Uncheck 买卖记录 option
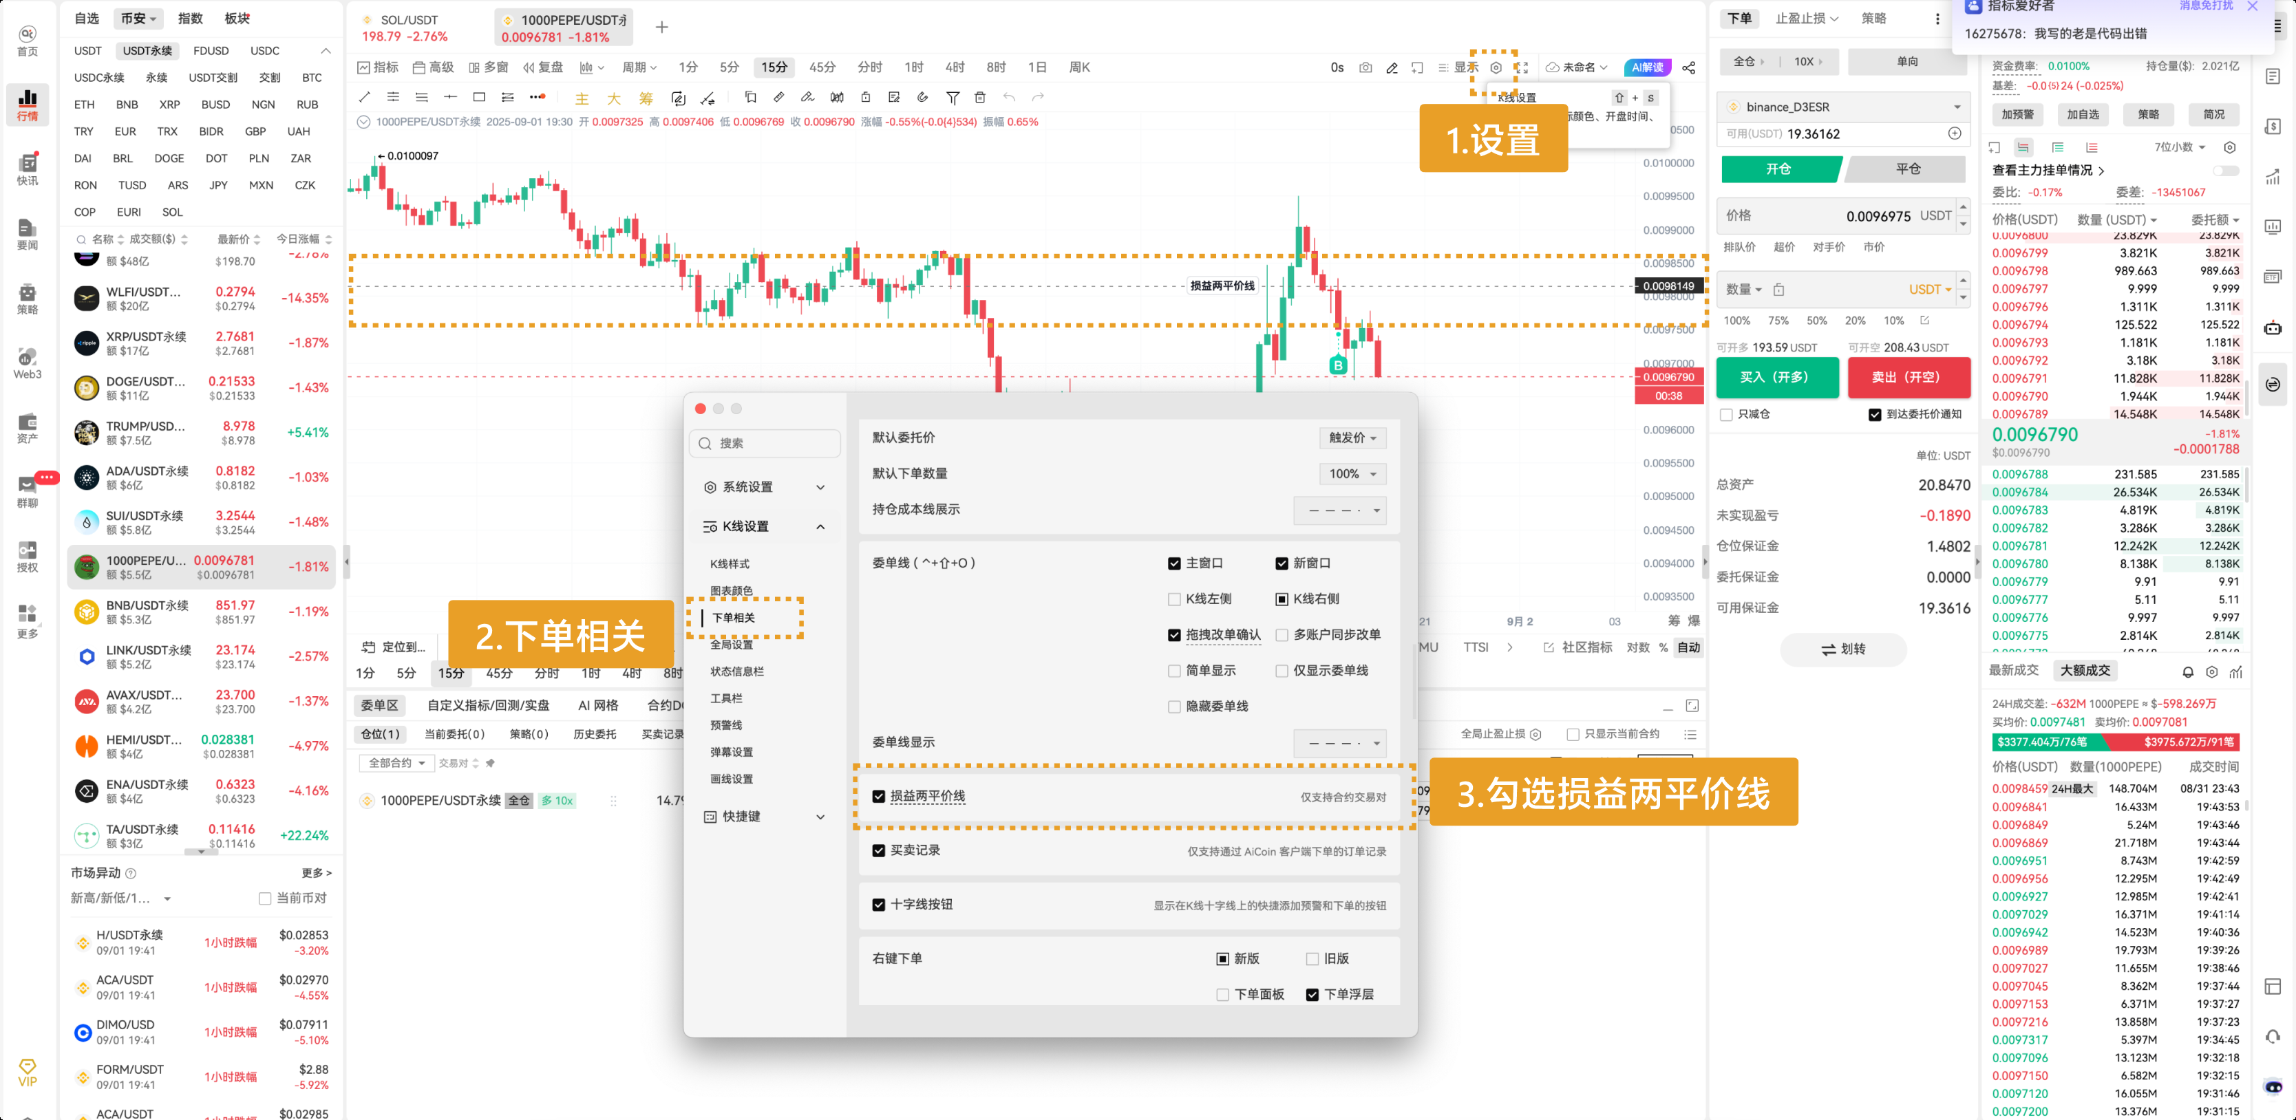The width and height of the screenshot is (2296, 1120). (x=879, y=850)
